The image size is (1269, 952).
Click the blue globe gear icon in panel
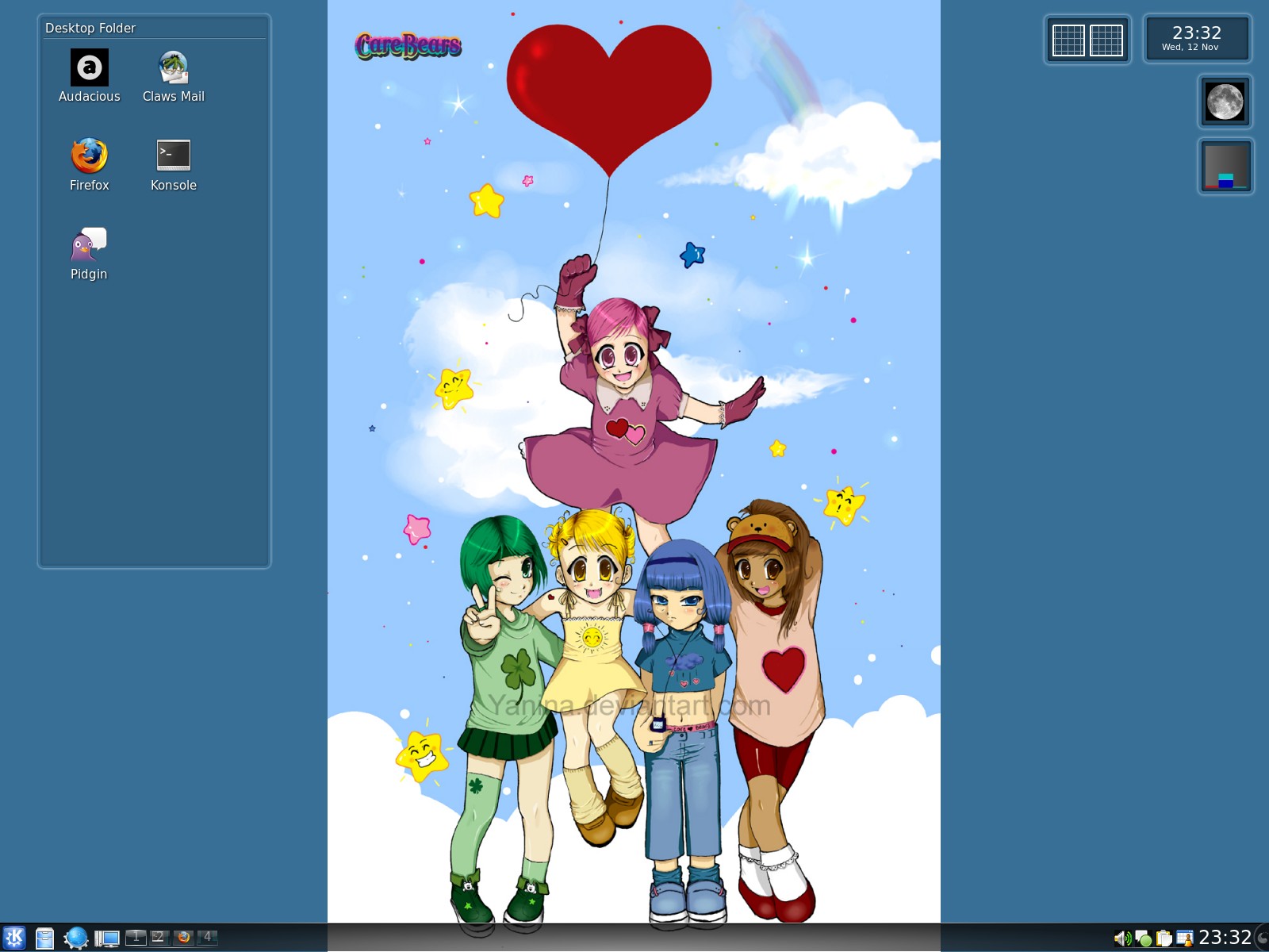[x=76, y=938]
